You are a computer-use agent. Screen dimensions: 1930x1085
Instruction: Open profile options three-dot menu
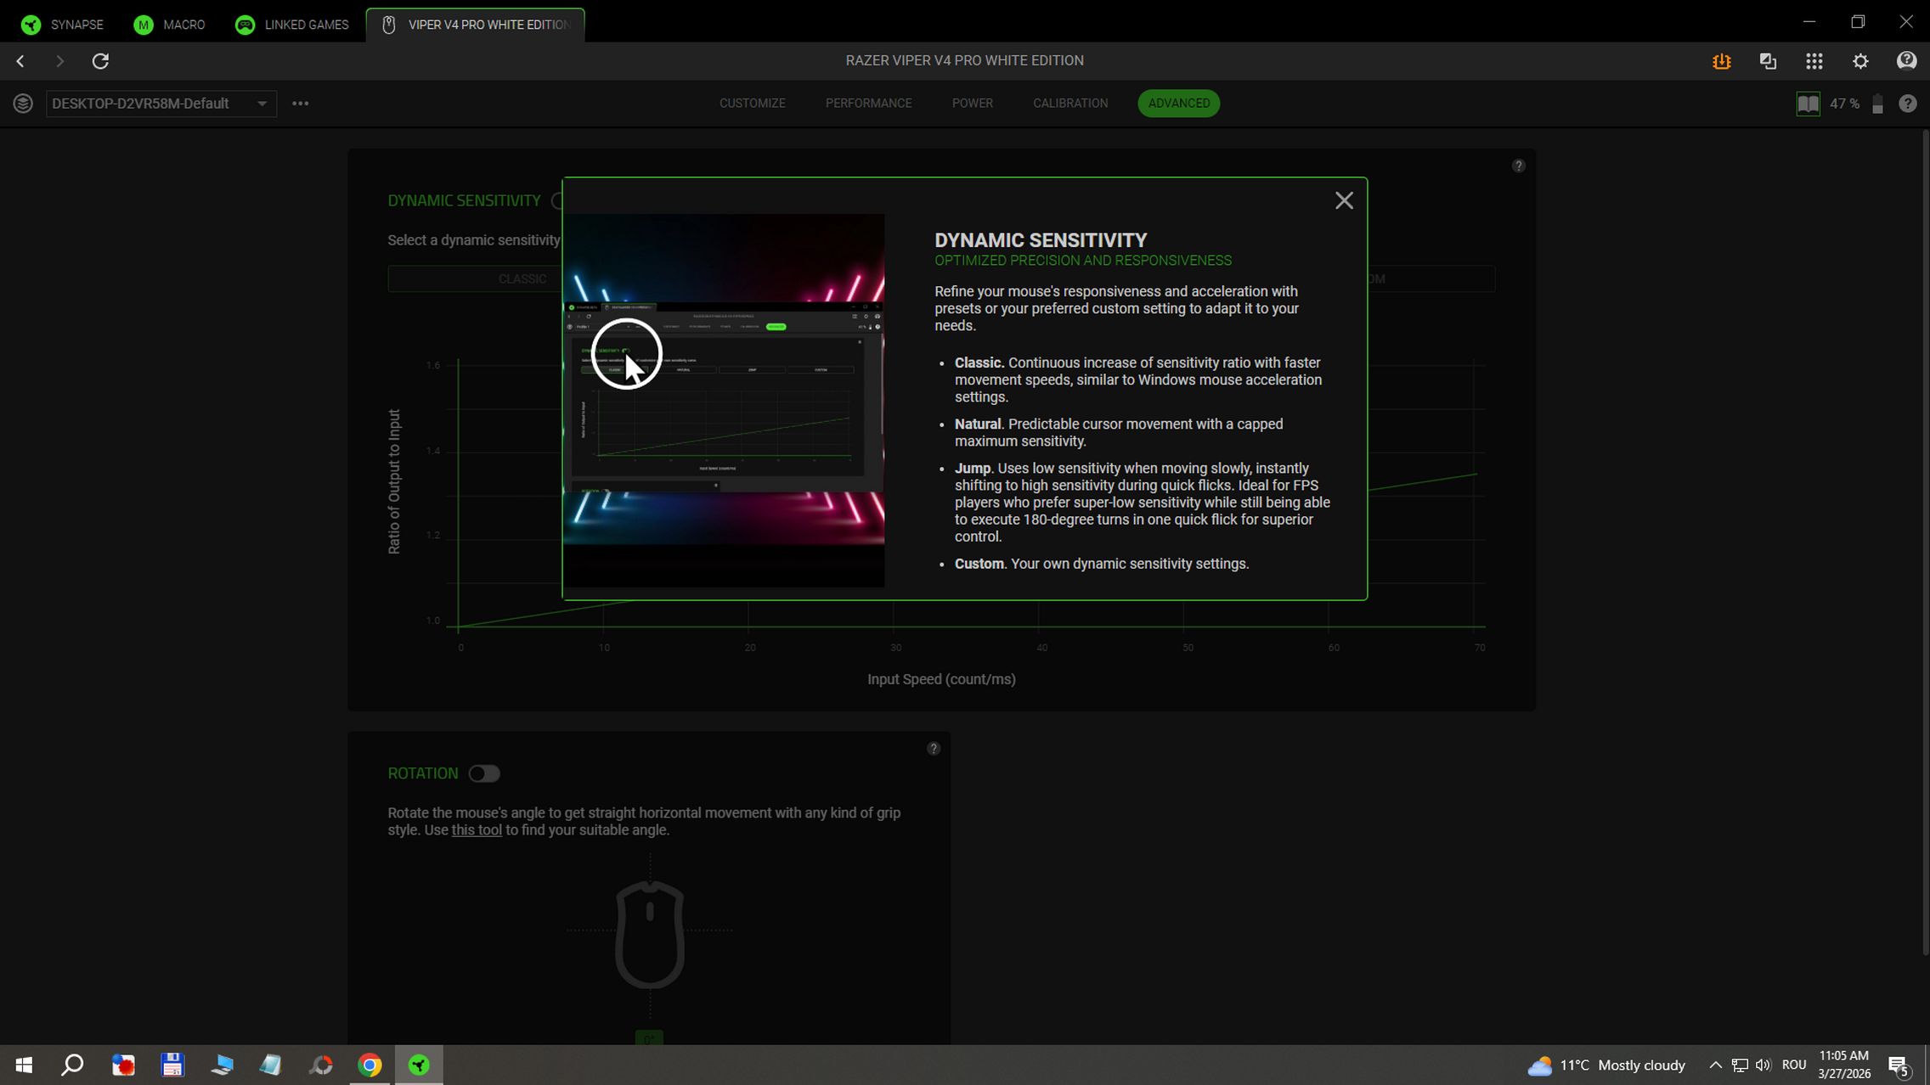pyautogui.click(x=300, y=104)
